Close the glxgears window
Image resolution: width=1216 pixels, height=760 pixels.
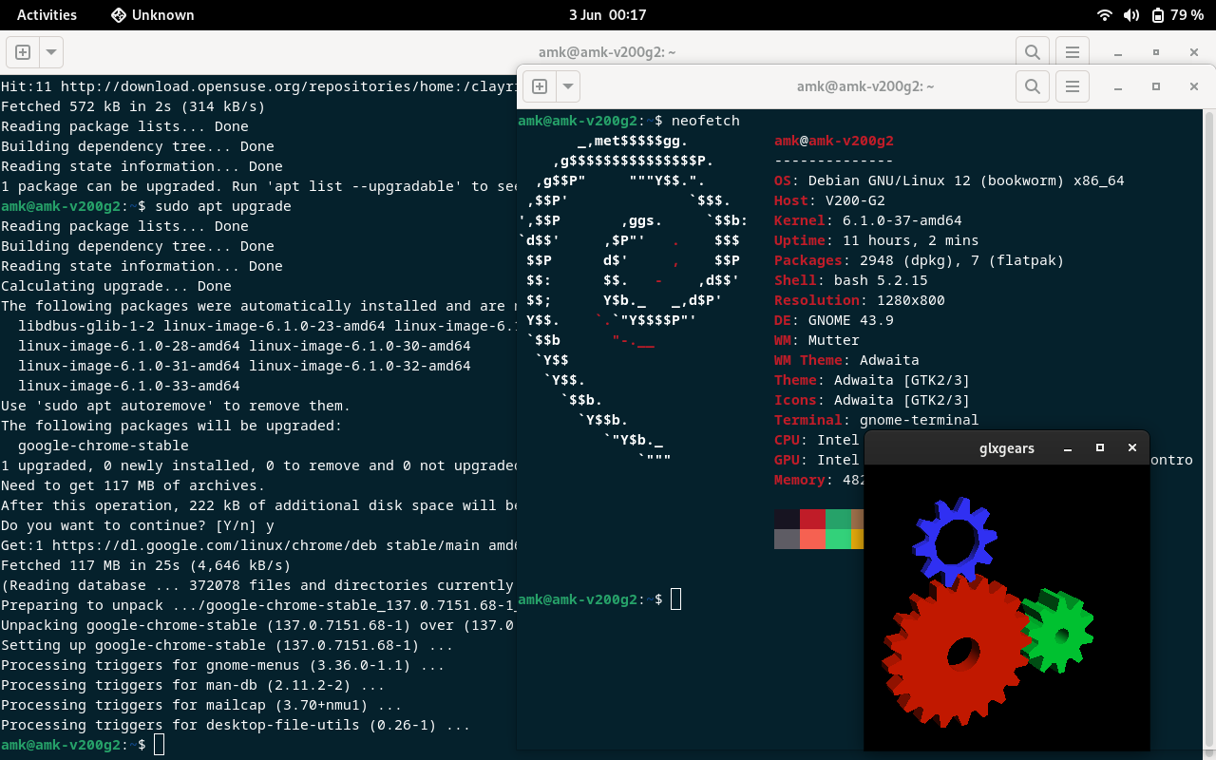(1131, 448)
